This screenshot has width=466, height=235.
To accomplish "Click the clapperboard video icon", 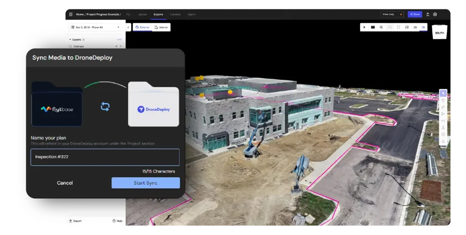I will coord(373,27).
